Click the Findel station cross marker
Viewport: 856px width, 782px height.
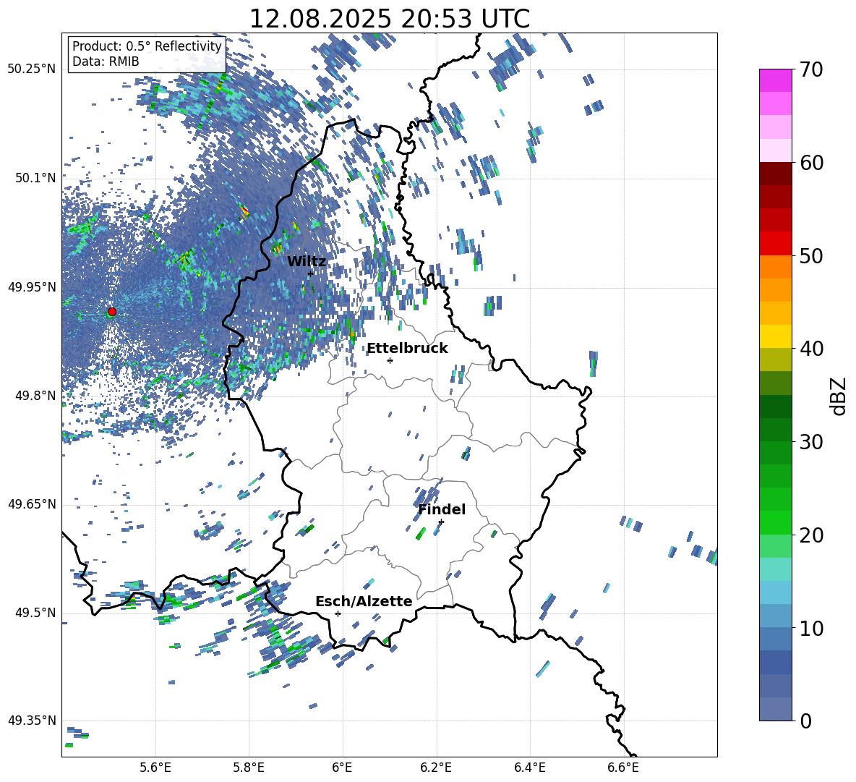pos(441,522)
